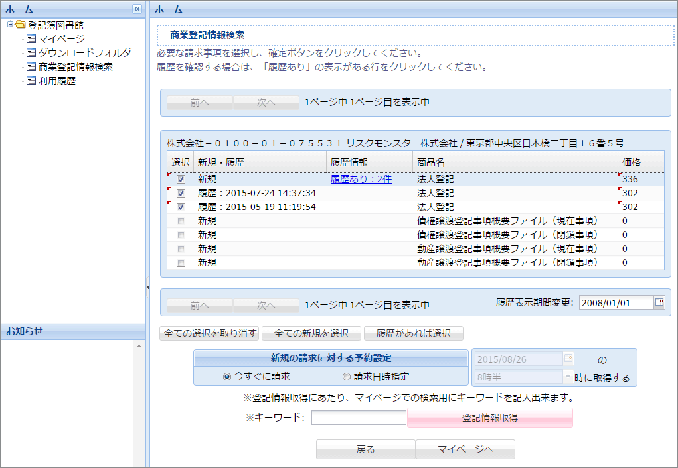This screenshot has width=678, height=468.
Task: Click the calendar icon beside 2008/01/01
Action: (659, 302)
